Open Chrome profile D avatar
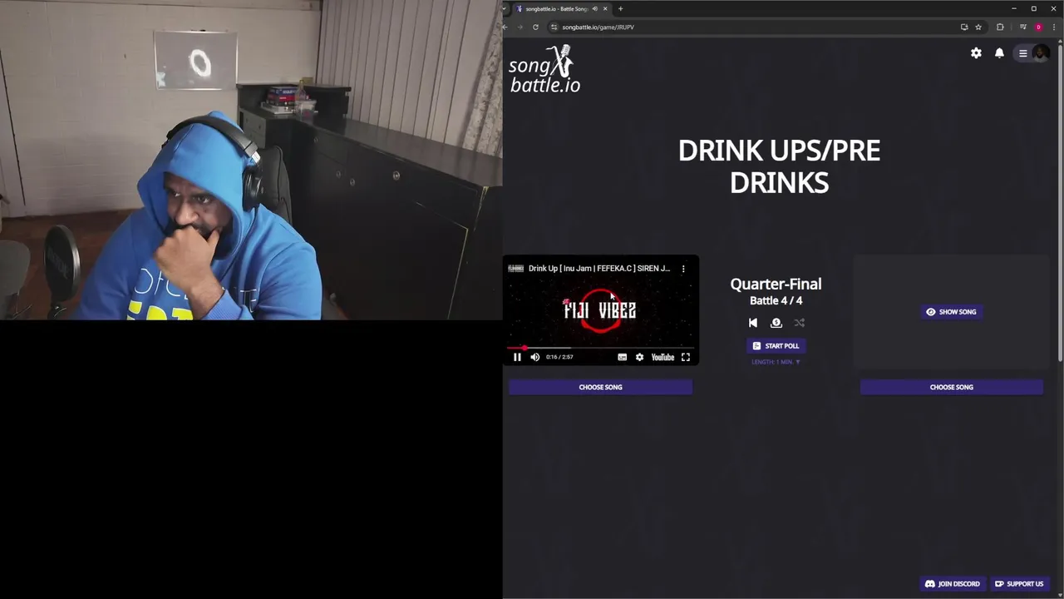The height and width of the screenshot is (599, 1064). pyautogui.click(x=1038, y=27)
